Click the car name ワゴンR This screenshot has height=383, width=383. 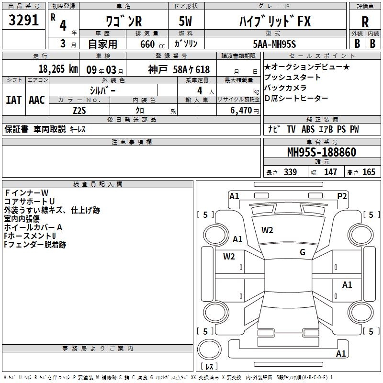(124, 22)
